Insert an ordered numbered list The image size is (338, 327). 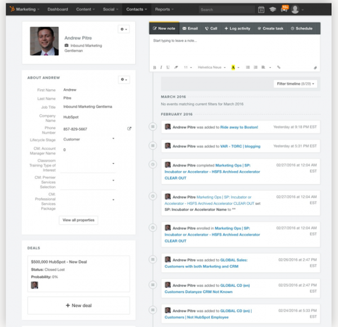pyautogui.click(x=256, y=68)
